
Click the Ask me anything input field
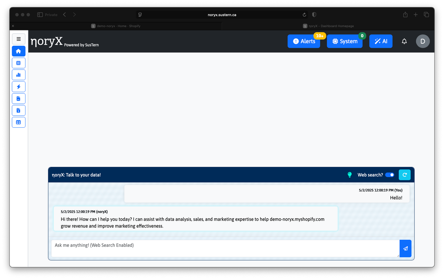click(225, 248)
